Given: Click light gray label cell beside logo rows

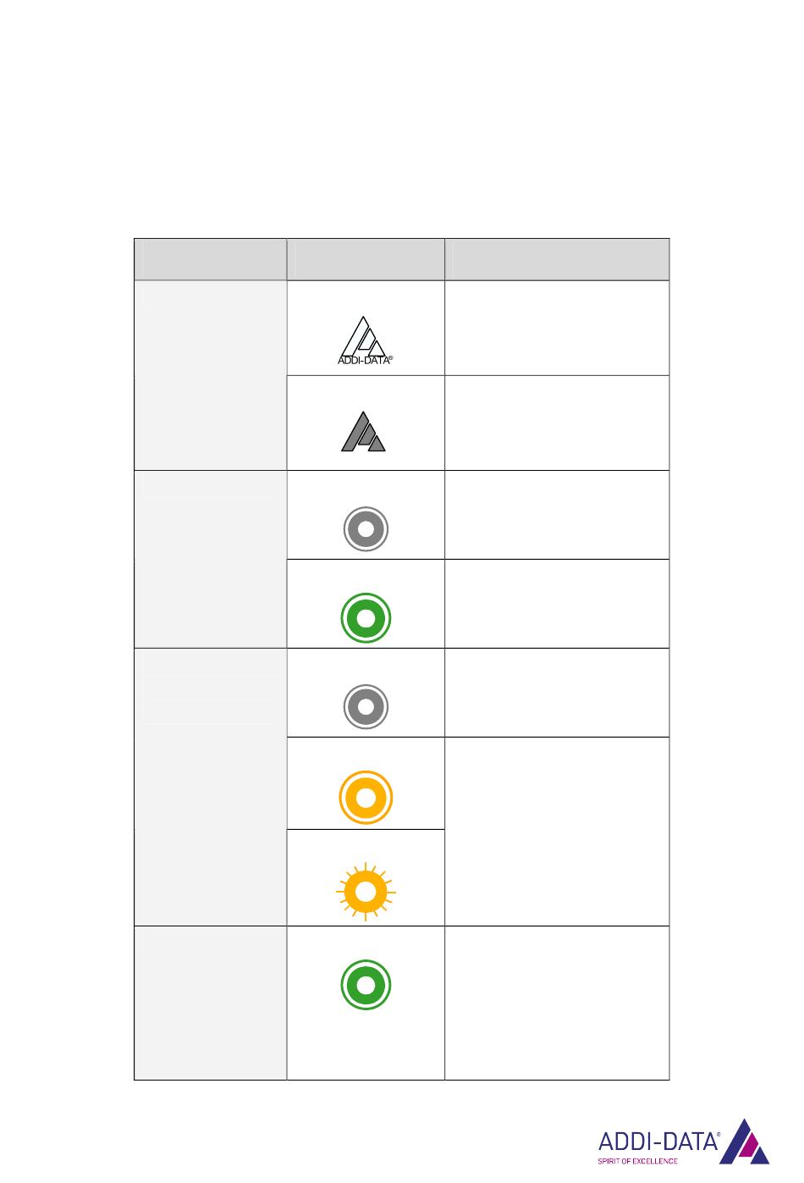Looking at the screenshot, I should click(x=211, y=375).
